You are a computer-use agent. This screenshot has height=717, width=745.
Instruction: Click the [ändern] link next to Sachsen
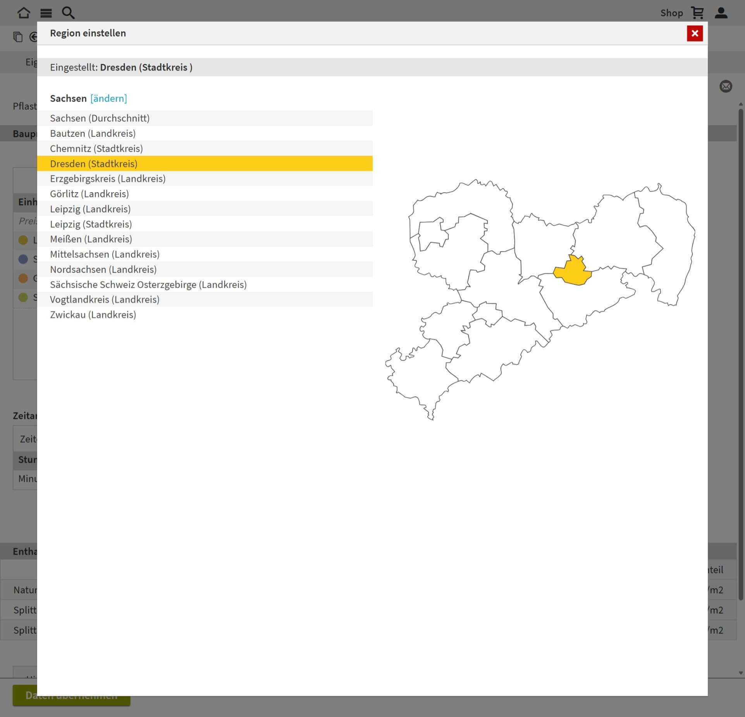click(x=108, y=98)
